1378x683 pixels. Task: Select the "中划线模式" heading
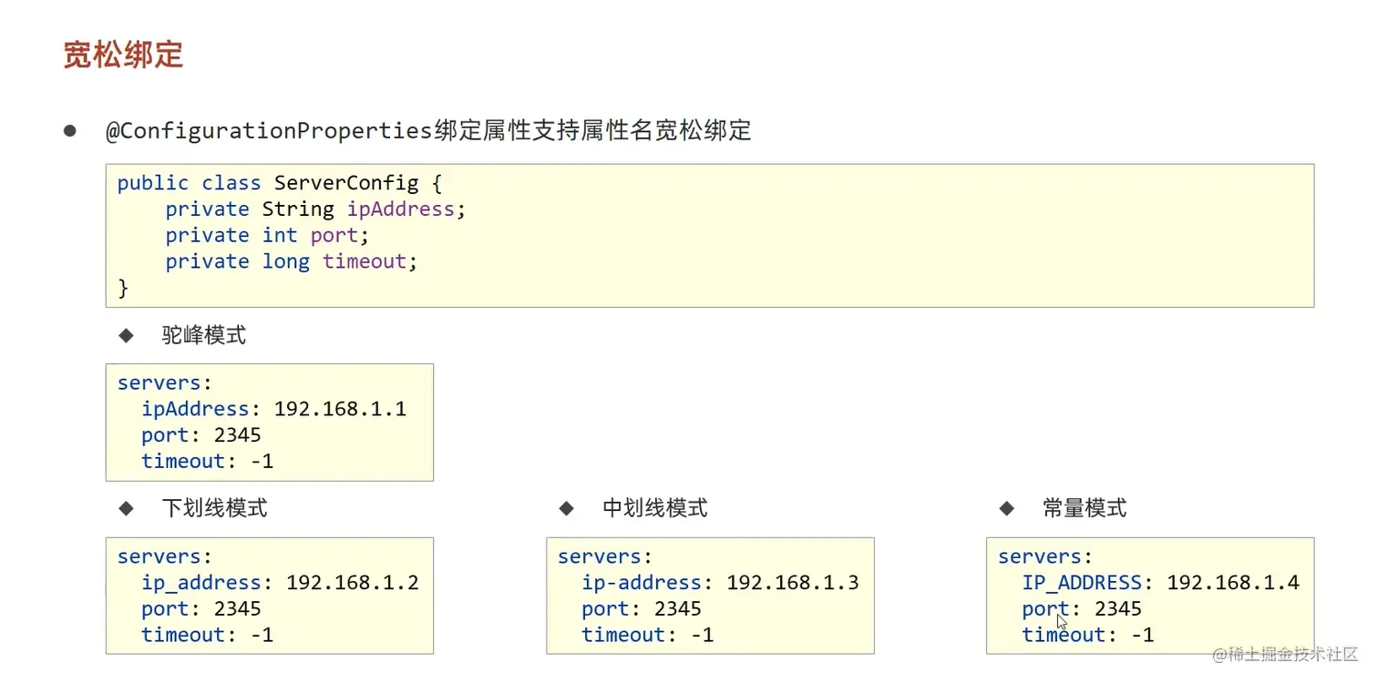(655, 508)
